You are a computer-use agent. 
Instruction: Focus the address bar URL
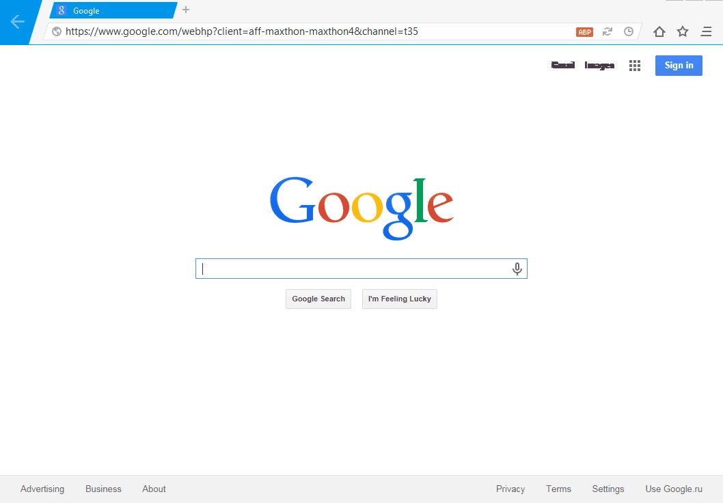click(x=242, y=31)
